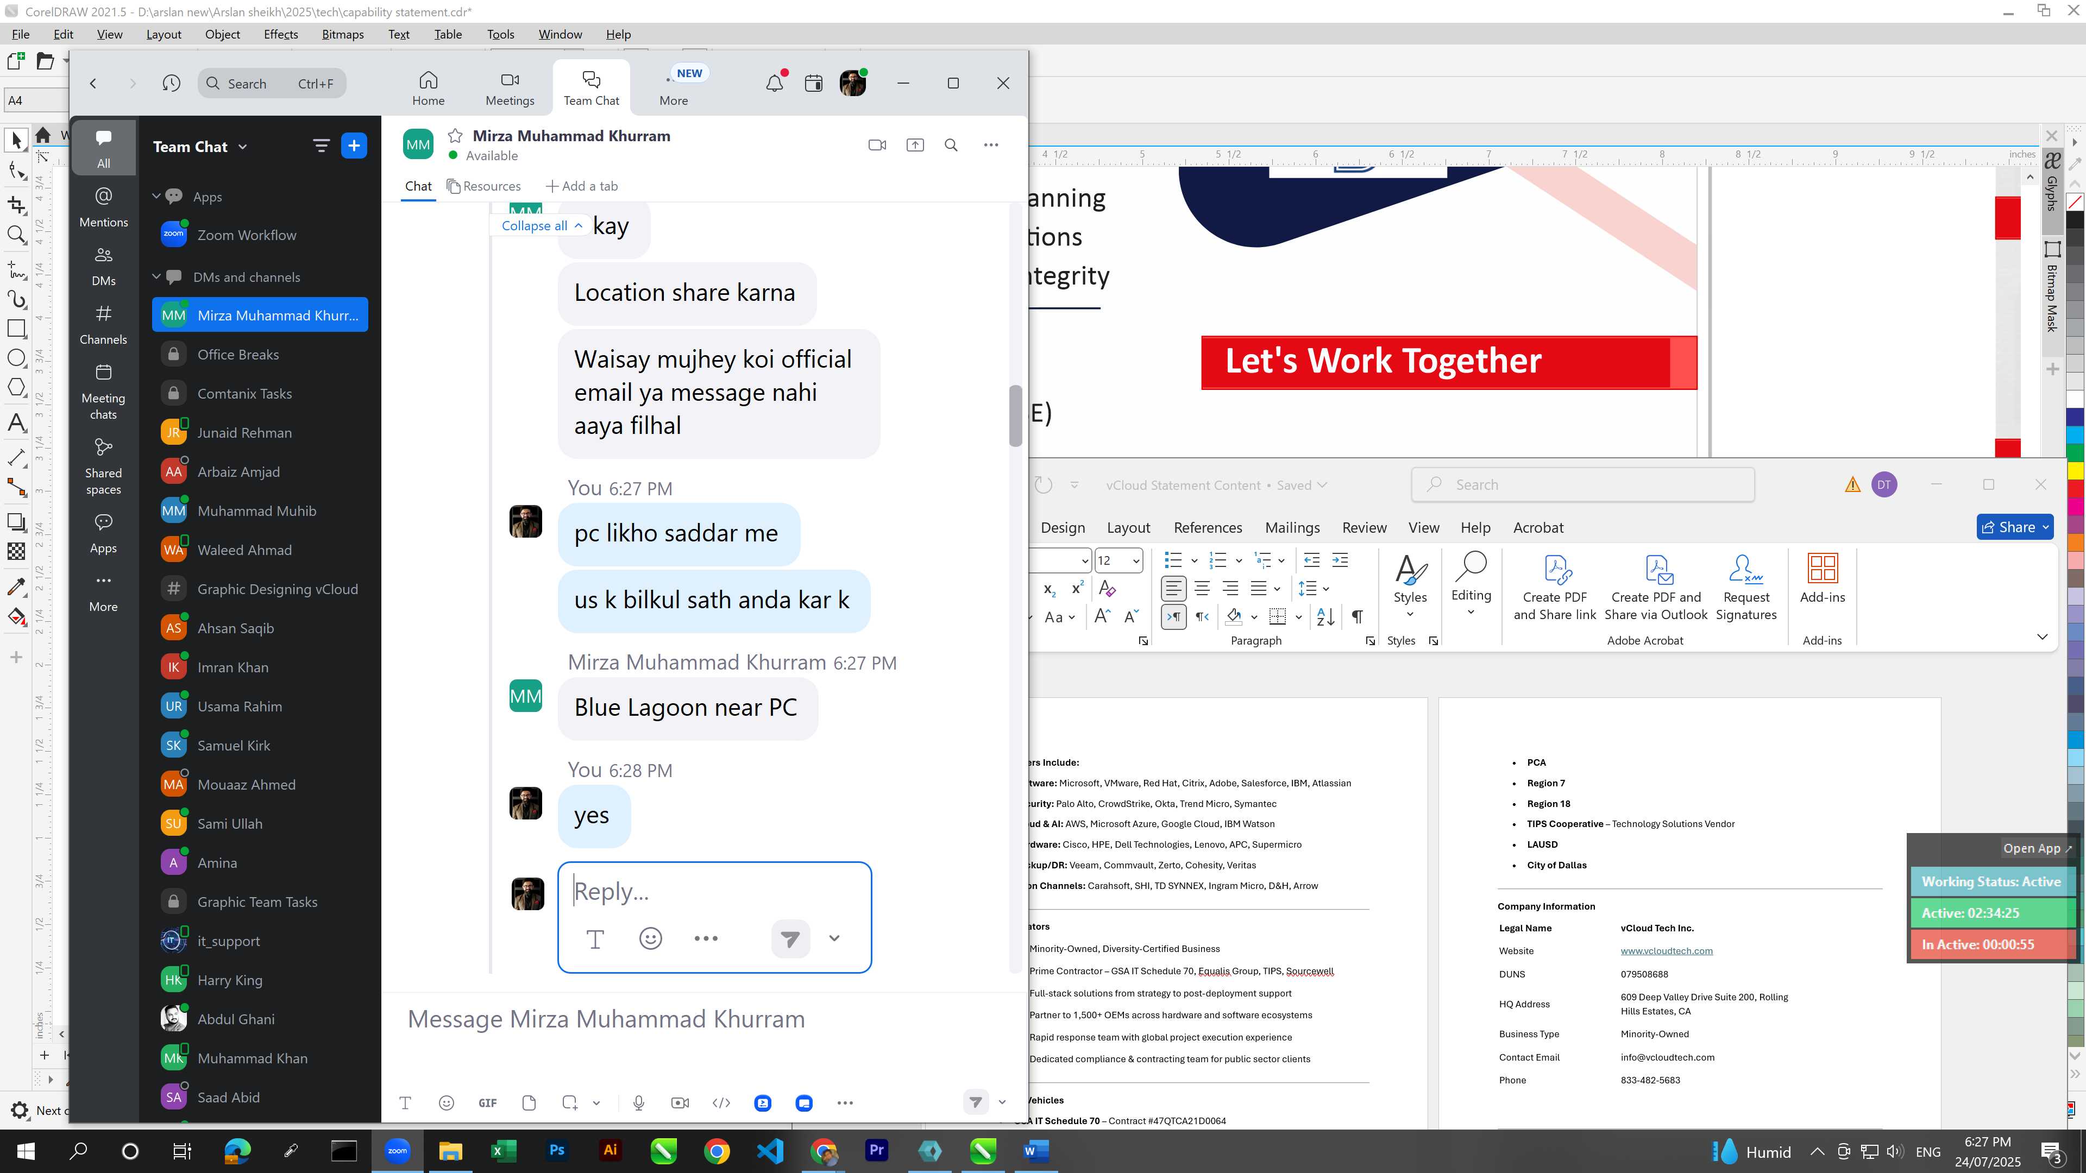Click Add a tab in chat header

581,186
